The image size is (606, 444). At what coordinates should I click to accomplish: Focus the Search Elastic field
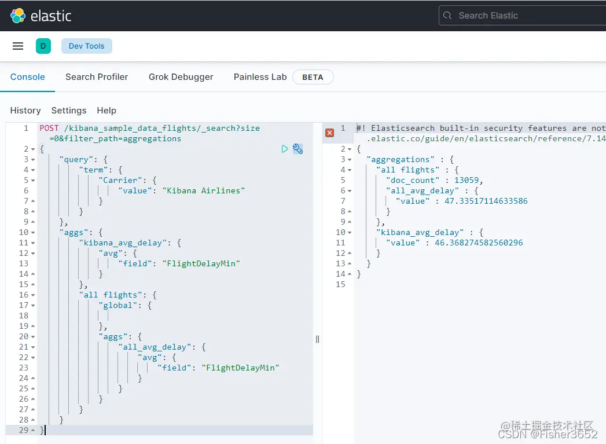coord(523,16)
